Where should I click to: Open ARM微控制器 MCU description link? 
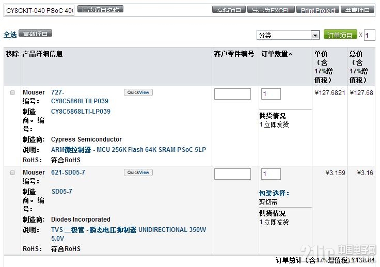pyautogui.click(x=129, y=150)
